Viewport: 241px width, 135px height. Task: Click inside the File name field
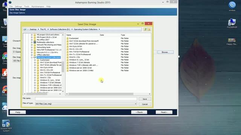click(86, 99)
